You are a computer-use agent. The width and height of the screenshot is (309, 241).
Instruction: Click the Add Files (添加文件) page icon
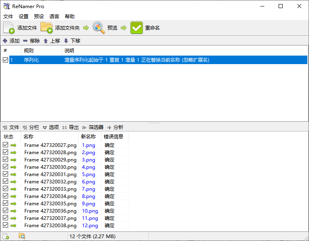[9, 28]
